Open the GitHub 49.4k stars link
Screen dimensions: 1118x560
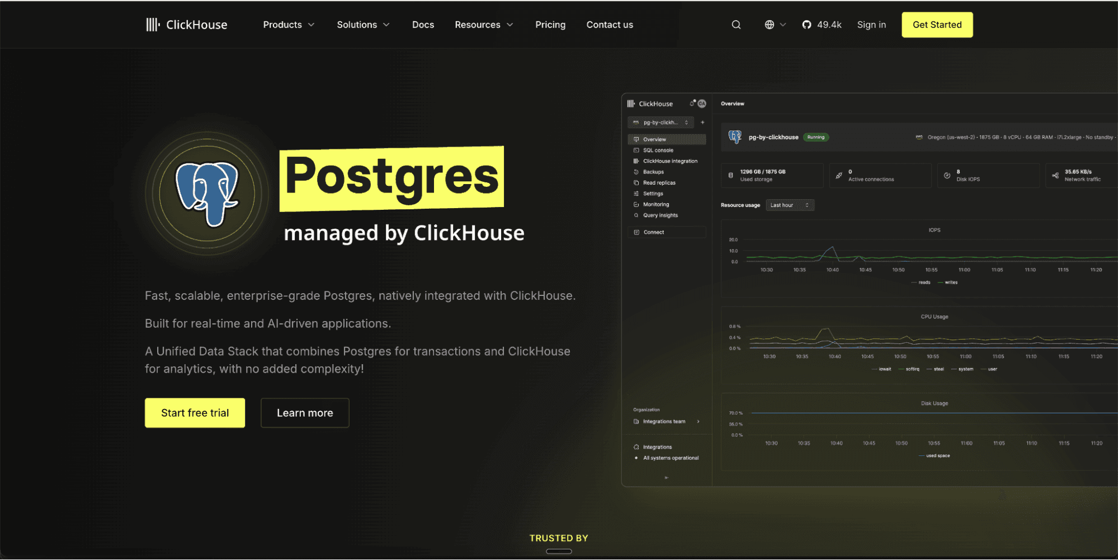(822, 25)
